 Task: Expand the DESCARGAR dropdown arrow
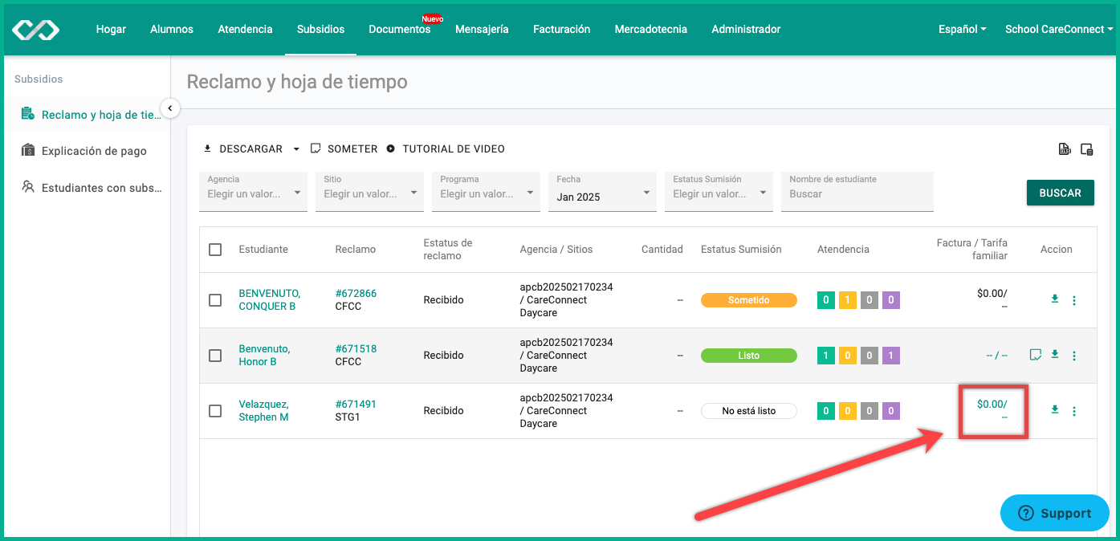296,149
